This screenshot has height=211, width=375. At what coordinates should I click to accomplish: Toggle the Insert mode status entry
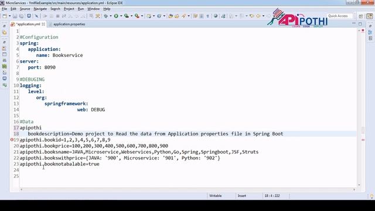click(x=242, y=196)
